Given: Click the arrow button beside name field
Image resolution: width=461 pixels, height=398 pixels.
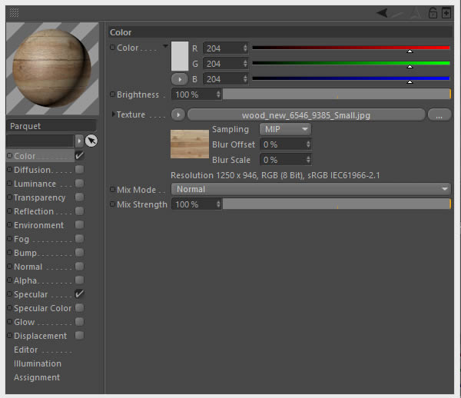Looking at the screenshot, I should pos(79,141).
